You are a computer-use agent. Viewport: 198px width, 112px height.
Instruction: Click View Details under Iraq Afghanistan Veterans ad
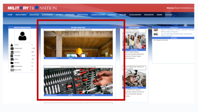(134, 87)
